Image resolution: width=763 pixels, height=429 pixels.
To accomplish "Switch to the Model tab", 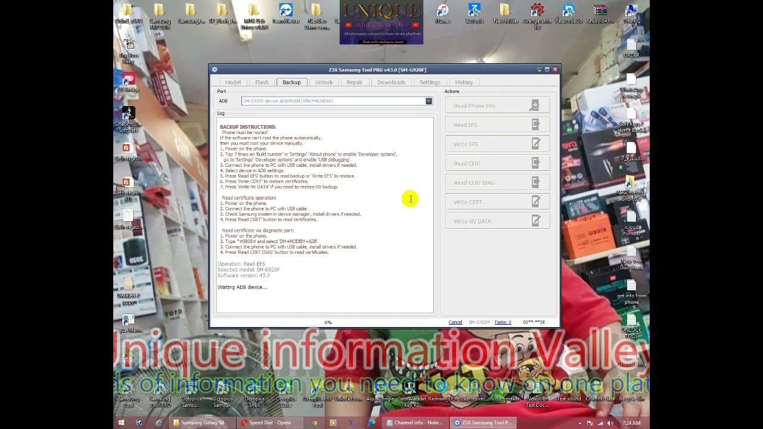I will pos(232,82).
